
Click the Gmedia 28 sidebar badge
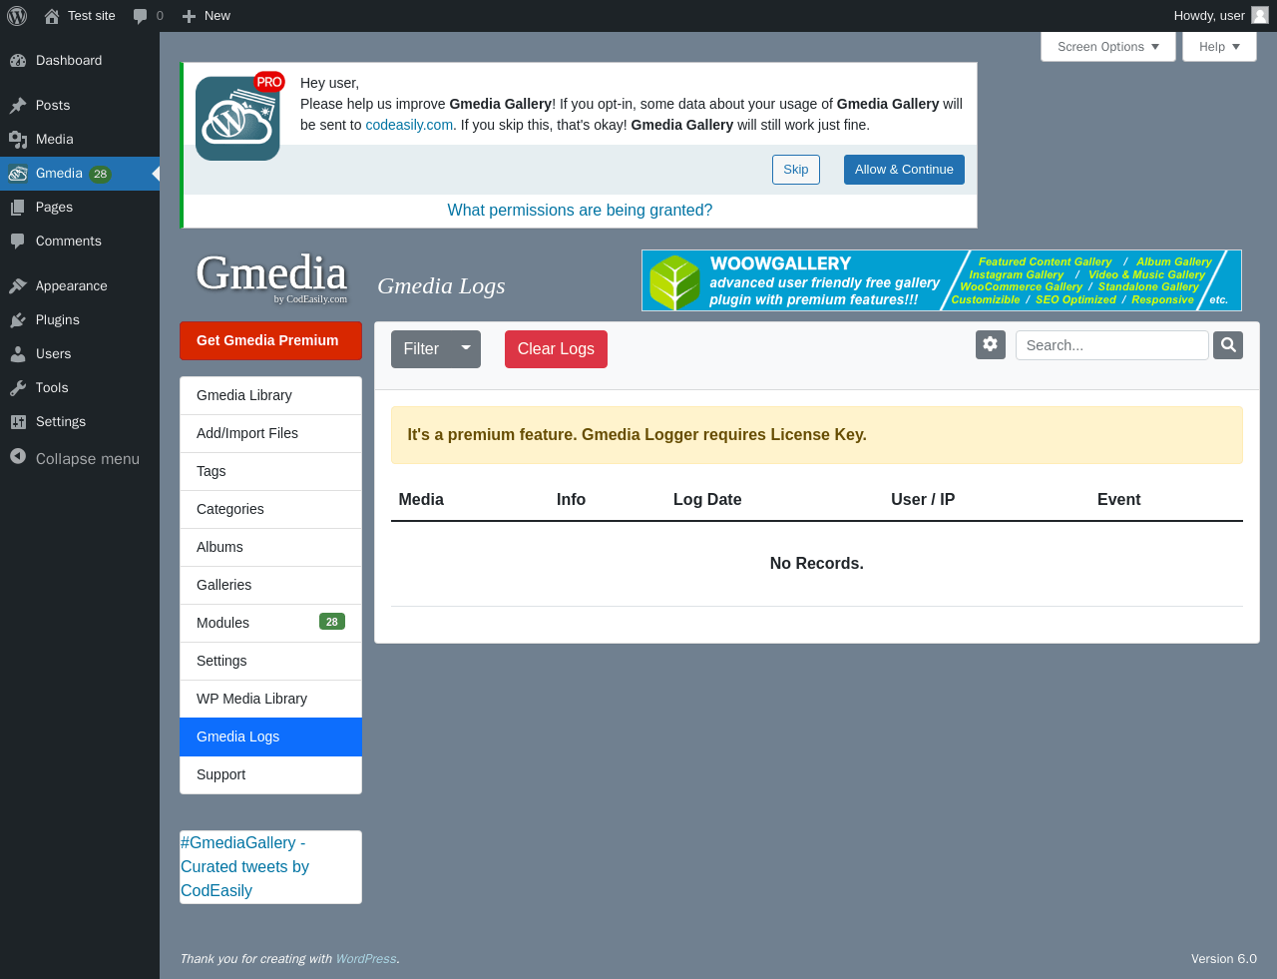[x=100, y=174]
